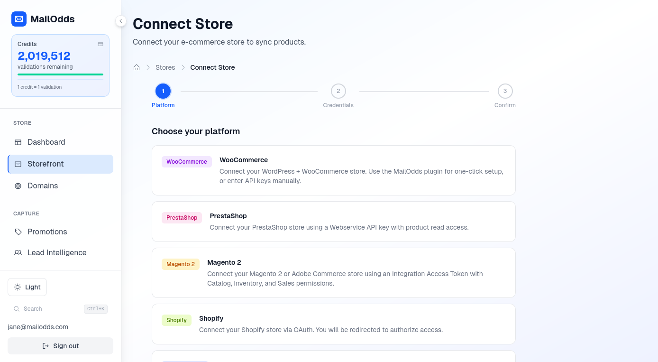The height and width of the screenshot is (362, 658).
Task: Choose the Magento 2 platform option
Action: coord(333,273)
